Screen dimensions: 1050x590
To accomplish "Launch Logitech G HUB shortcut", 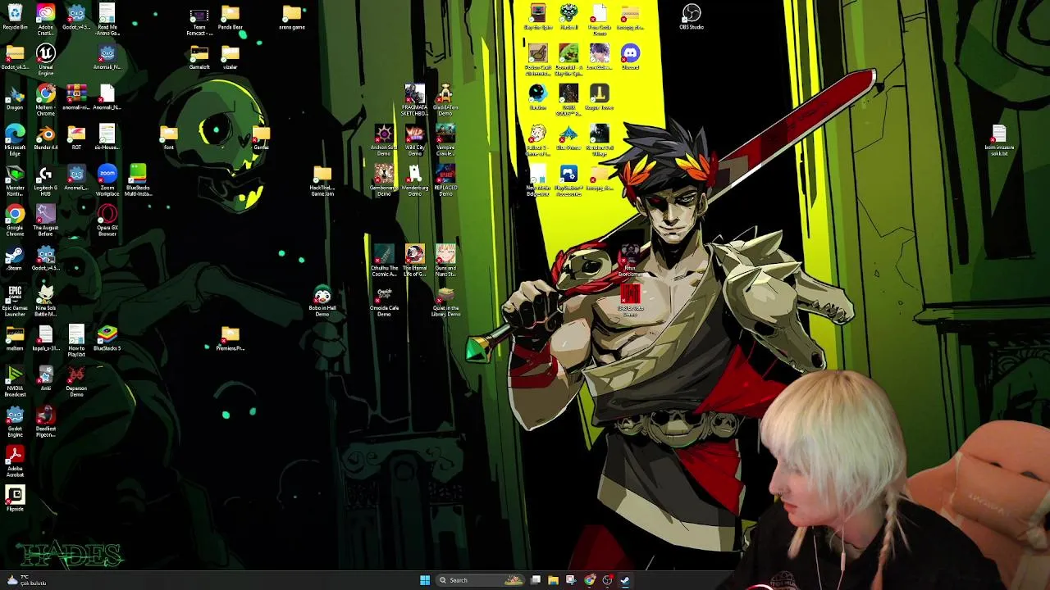I will point(46,180).
